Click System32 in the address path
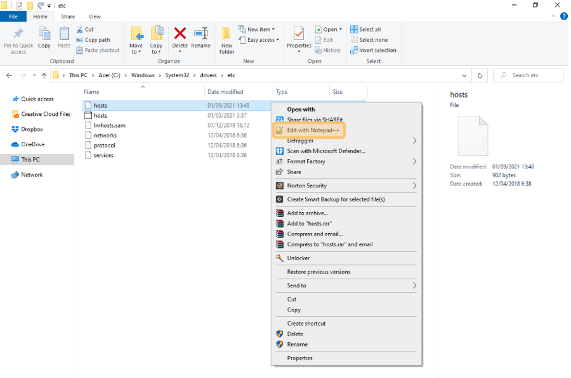This screenshot has width=571, height=378. pos(177,75)
